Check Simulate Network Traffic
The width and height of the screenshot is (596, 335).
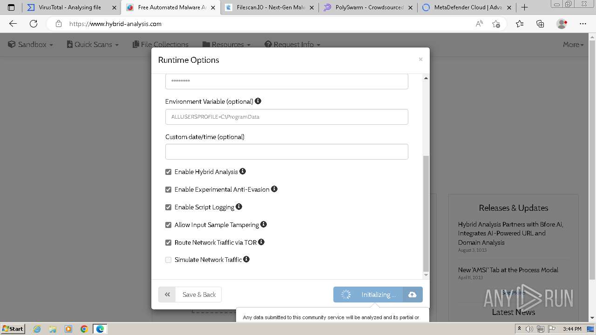[x=169, y=260]
